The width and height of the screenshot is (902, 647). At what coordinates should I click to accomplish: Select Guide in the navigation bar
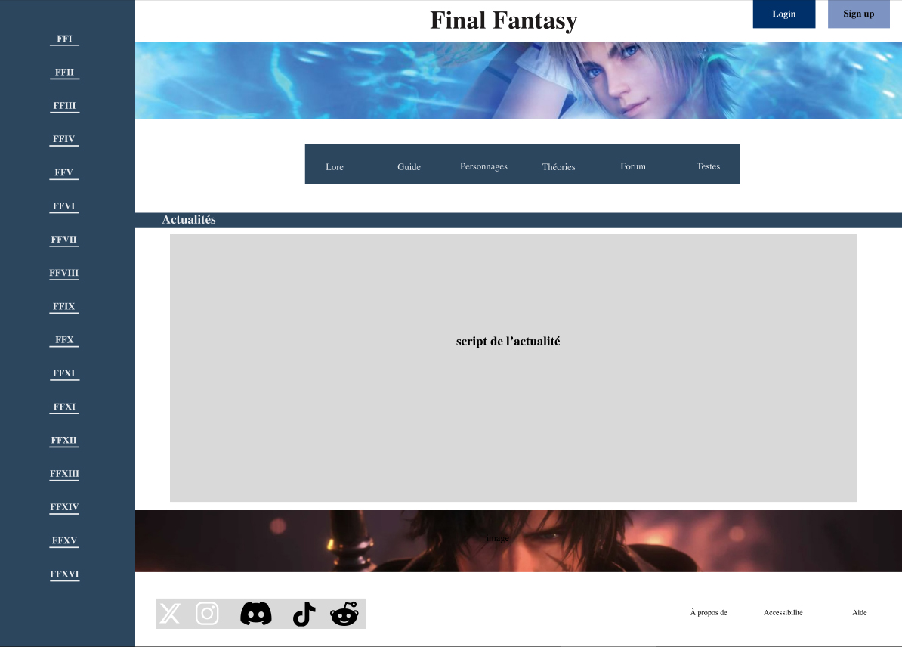point(409,167)
